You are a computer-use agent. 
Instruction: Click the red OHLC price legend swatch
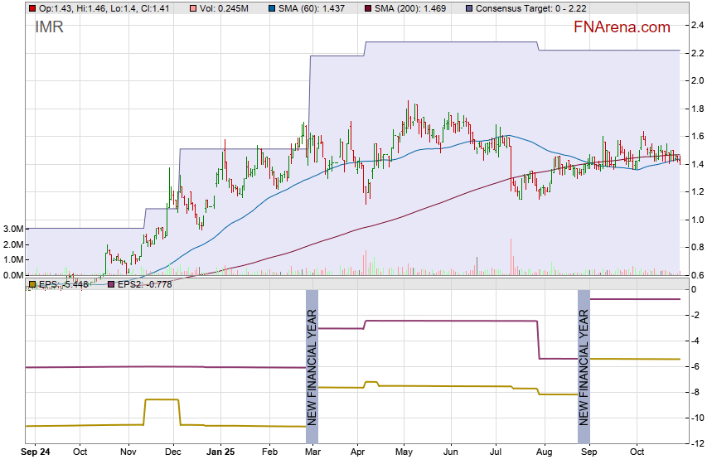[31, 7]
